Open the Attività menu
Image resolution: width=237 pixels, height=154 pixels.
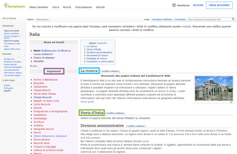coord(100,7)
